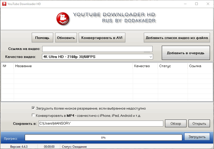Uncheck download lower resolution if unavailable option
Screen dimensions: 214x149
point(33,108)
